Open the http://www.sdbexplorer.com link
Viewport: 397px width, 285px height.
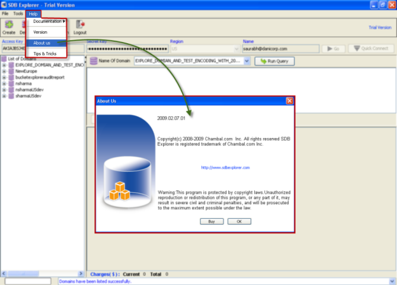[x=226, y=167]
